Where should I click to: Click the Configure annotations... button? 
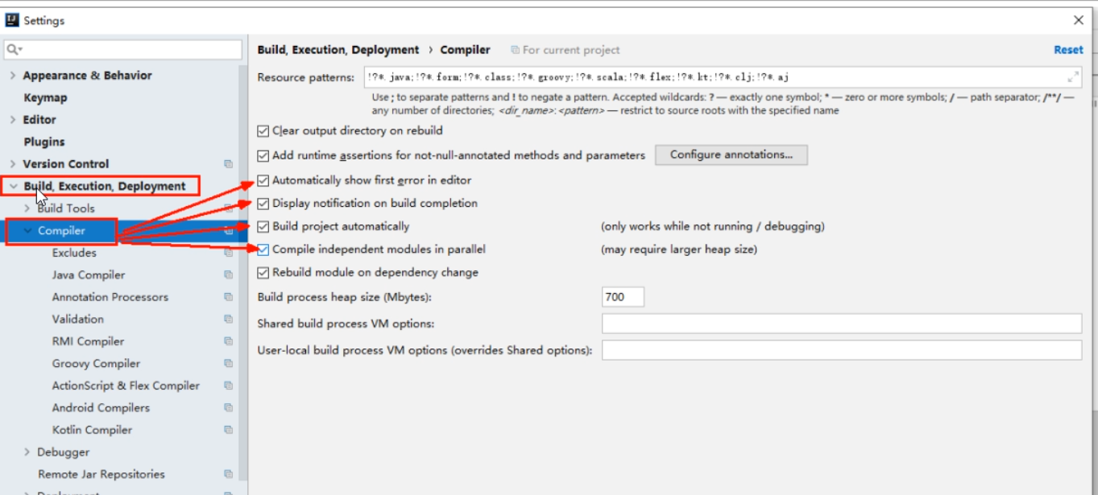[x=731, y=155]
